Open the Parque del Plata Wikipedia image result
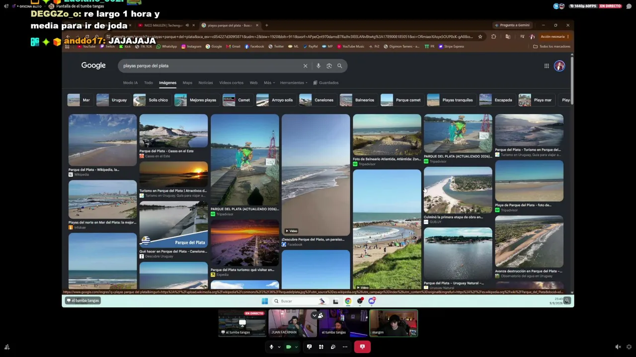The height and width of the screenshot is (357, 636). [102, 145]
